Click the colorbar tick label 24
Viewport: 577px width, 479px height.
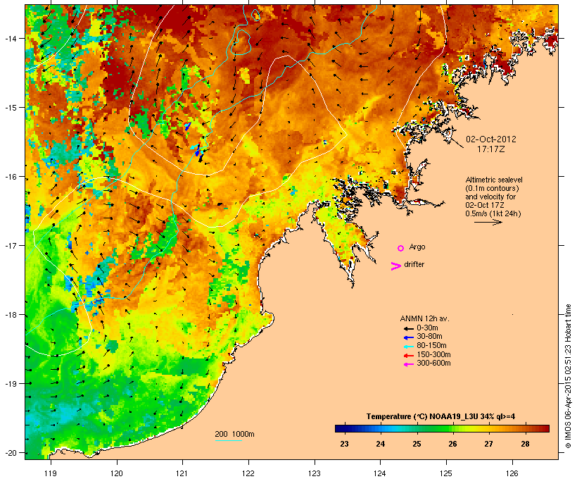[x=381, y=444]
